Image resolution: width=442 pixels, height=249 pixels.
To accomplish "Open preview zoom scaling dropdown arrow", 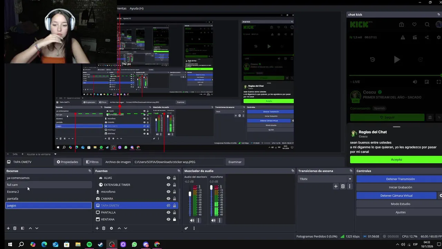I will pyautogui.click(x=55, y=154).
